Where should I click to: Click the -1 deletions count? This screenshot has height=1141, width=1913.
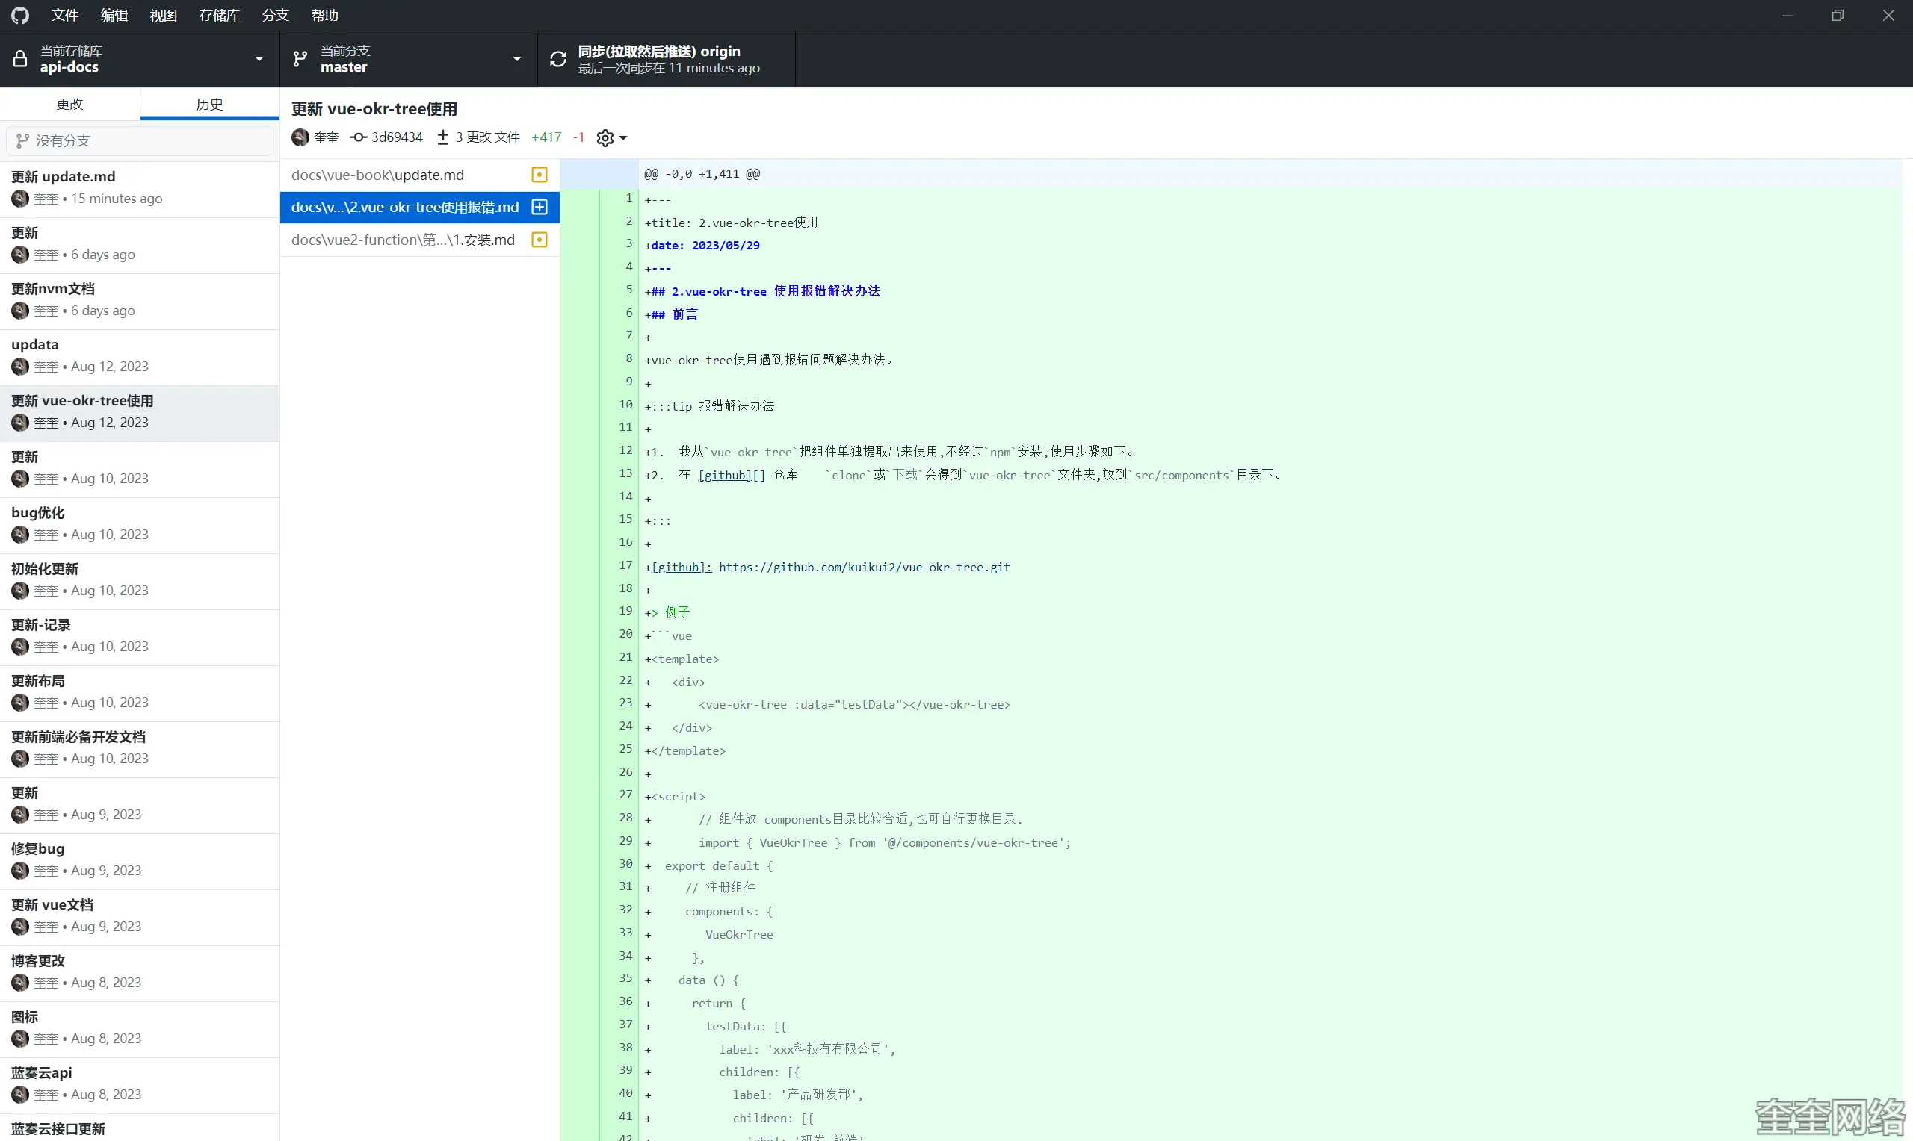(x=578, y=137)
